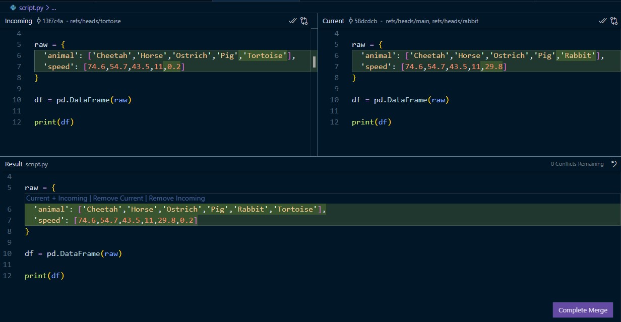Click compare icon in Incoming header
621x322 pixels.
pos(304,21)
